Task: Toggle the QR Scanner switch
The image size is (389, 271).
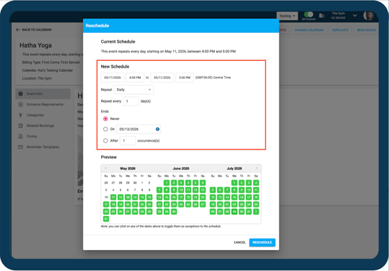Action: point(309,15)
